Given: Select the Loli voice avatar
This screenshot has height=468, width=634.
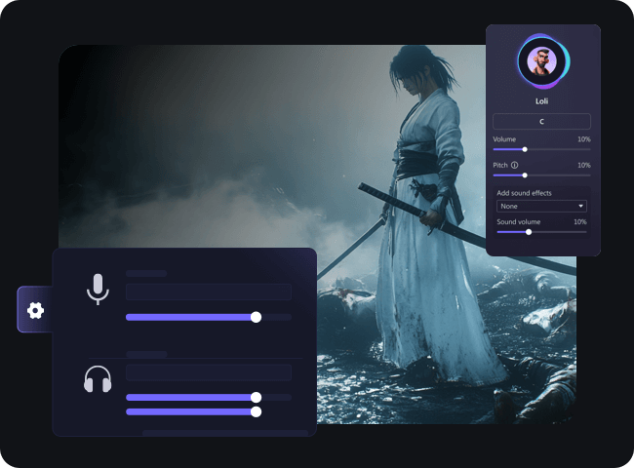Looking at the screenshot, I should pyautogui.click(x=541, y=62).
